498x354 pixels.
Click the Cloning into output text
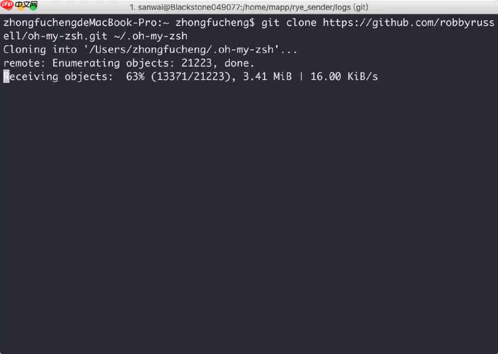(x=40, y=50)
